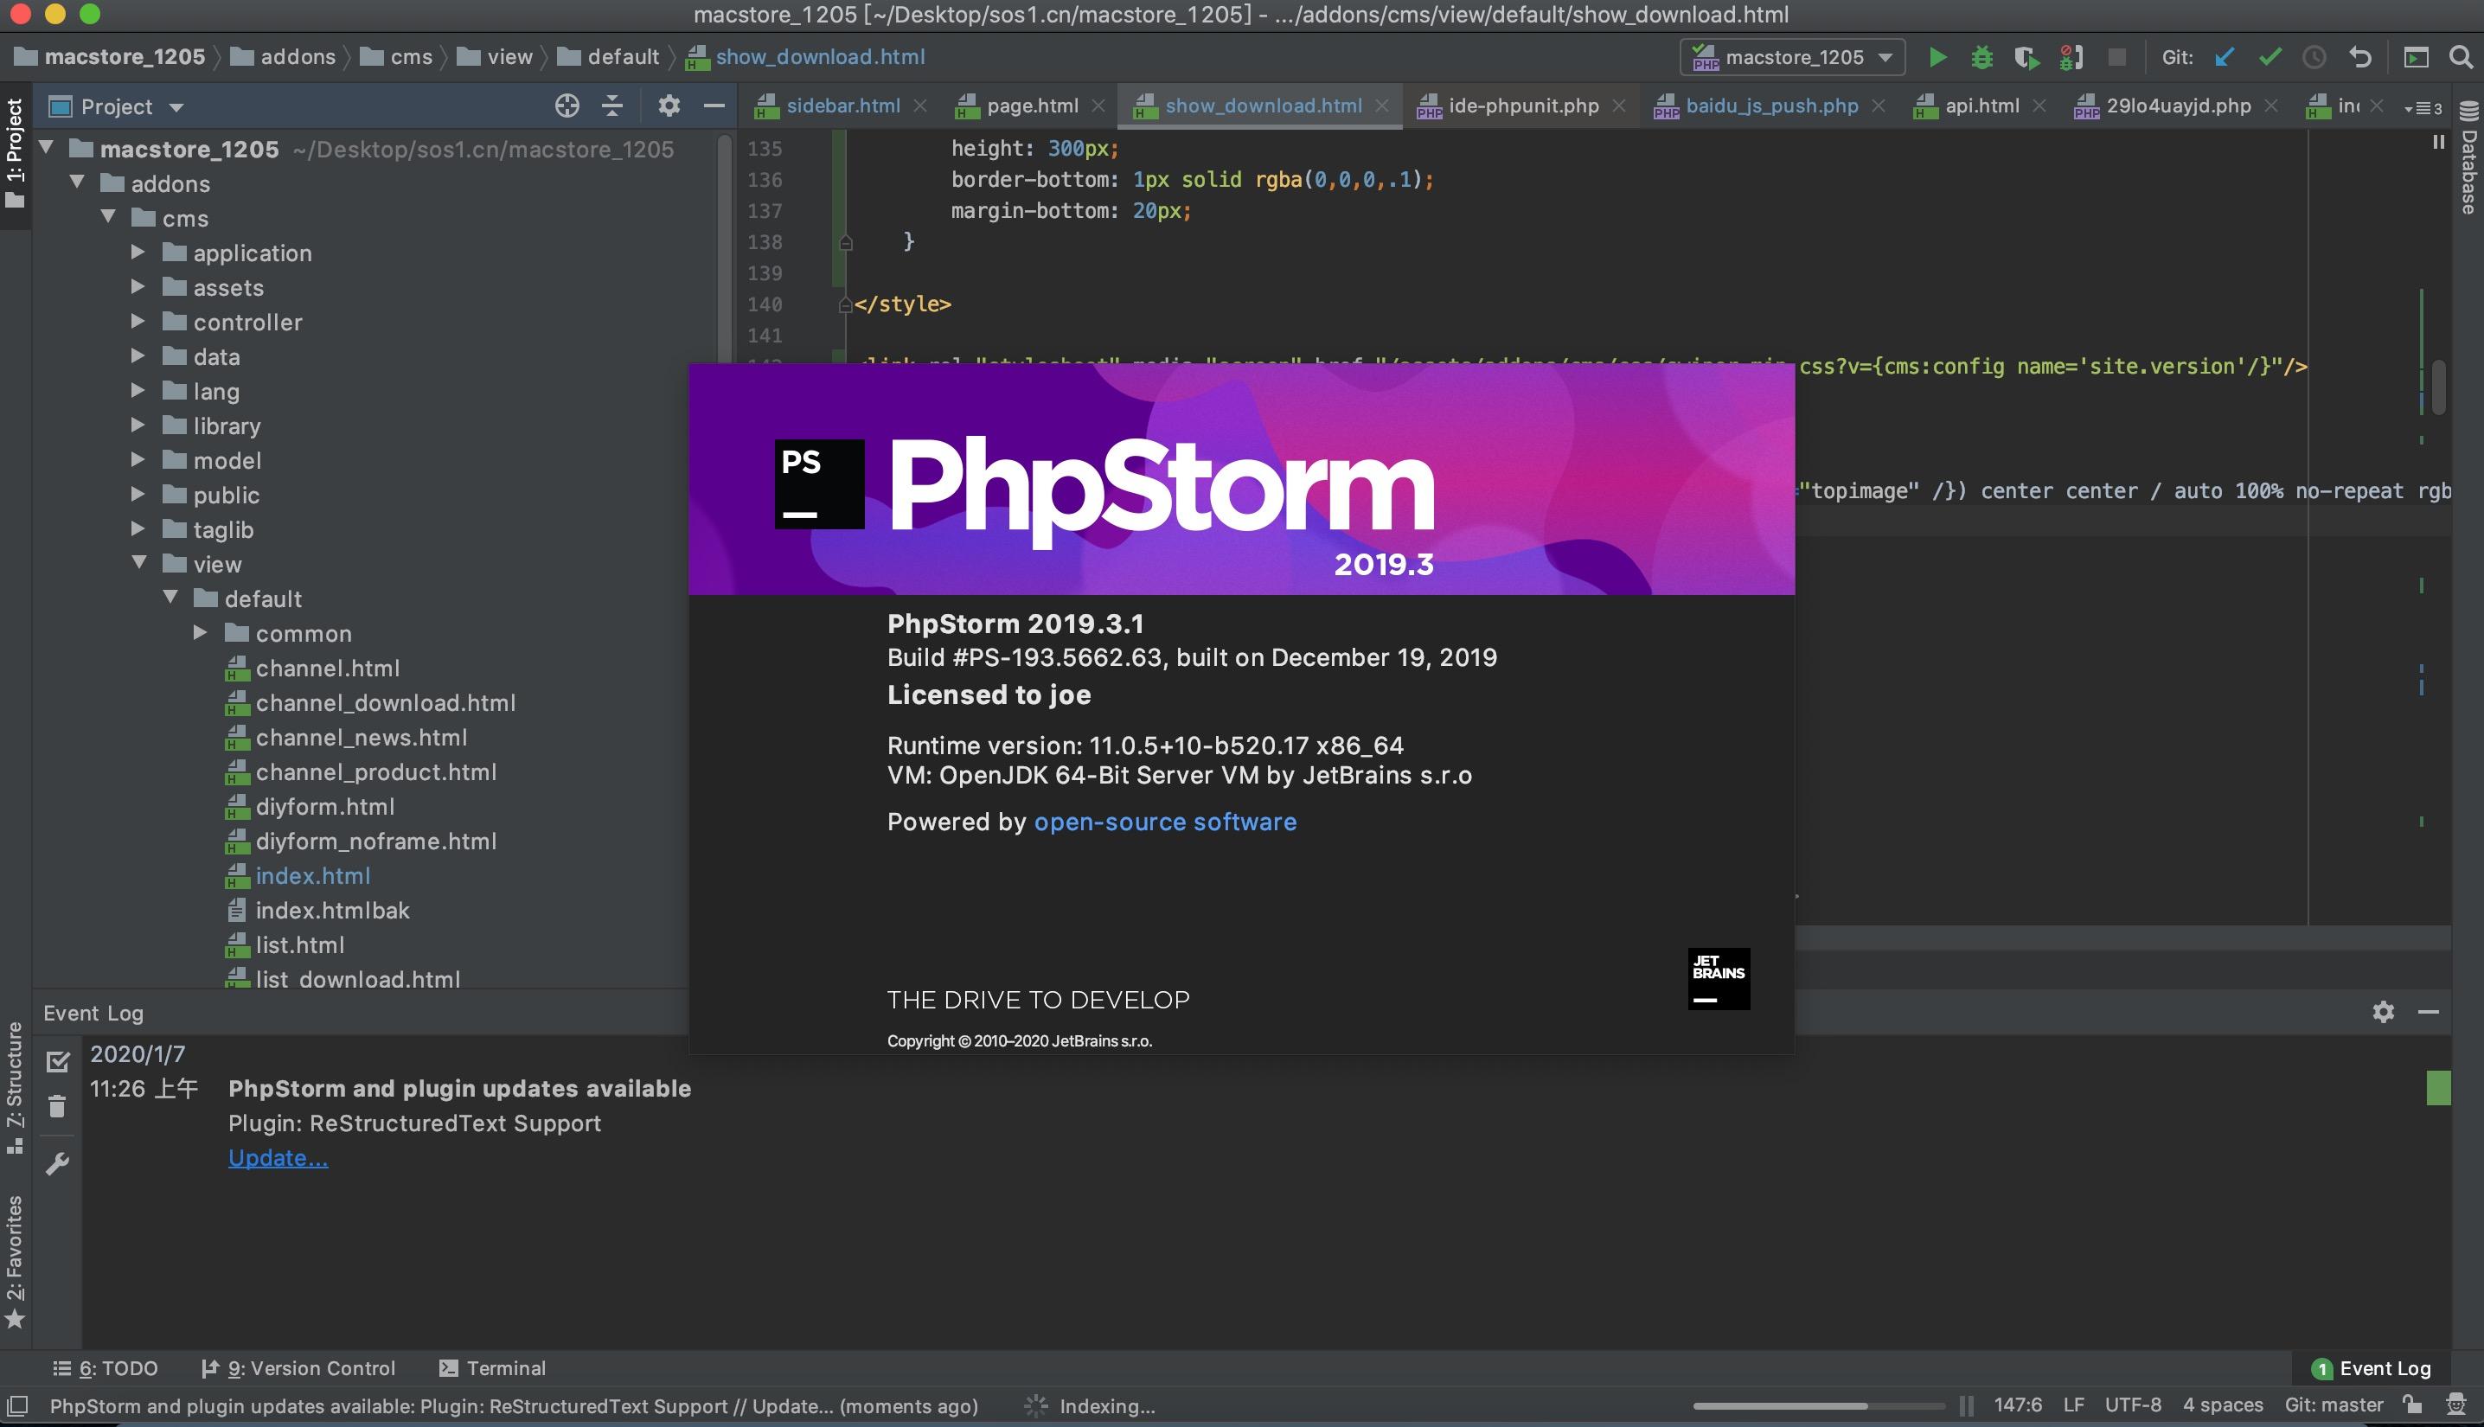Open Event Log wrench settings
This screenshot has height=1427, width=2484.
point(58,1163)
